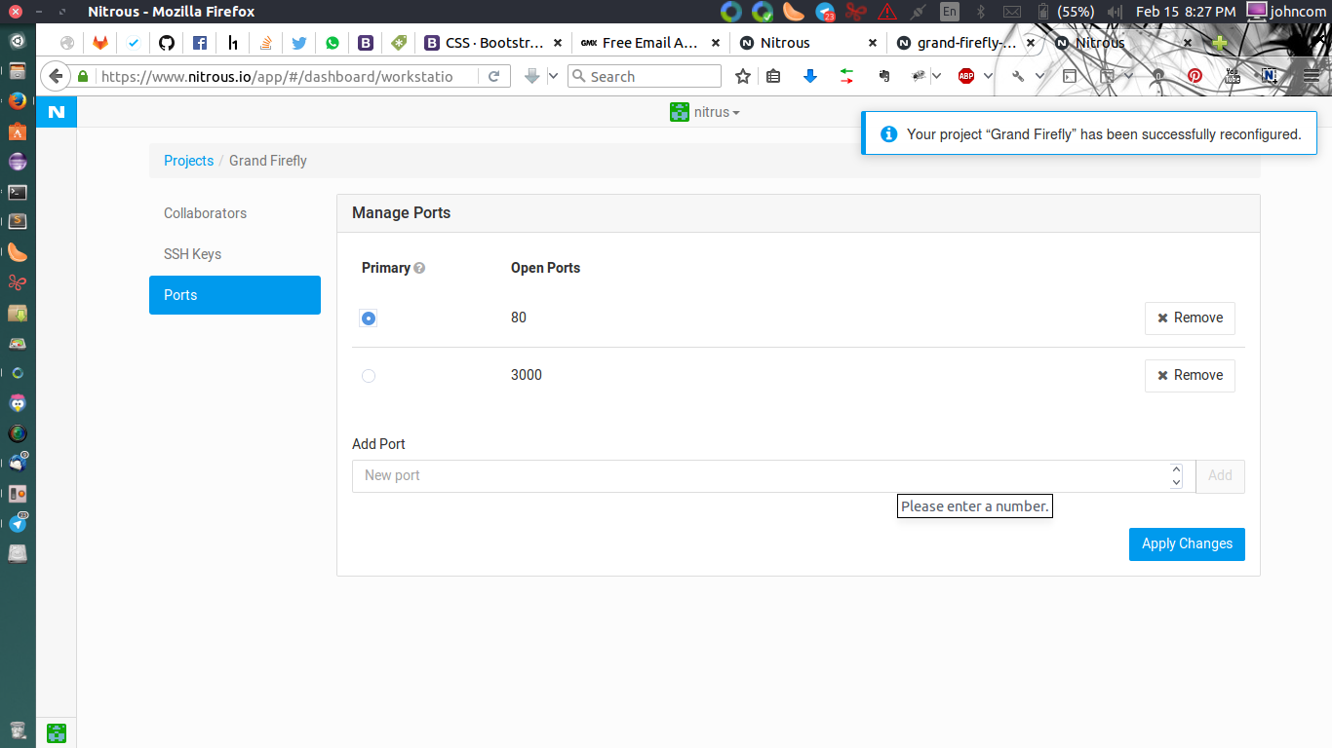Click the Pinterest toolbar icon
1332x748 pixels.
coord(1195,76)
